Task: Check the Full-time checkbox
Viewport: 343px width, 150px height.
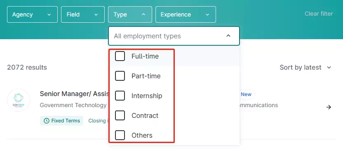Action: click(x=120, y=56)
